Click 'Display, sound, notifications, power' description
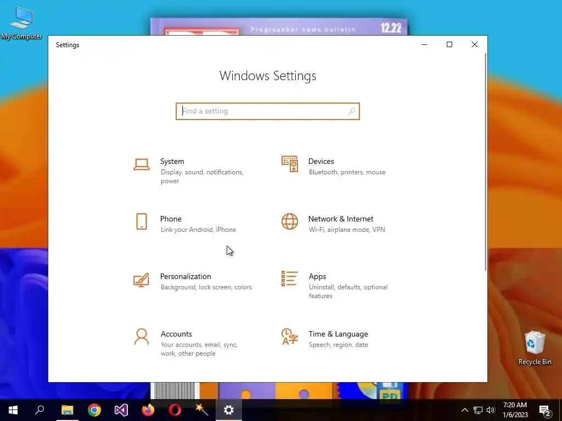Viewport: 562px width, 421px height. tap(202, 177)
